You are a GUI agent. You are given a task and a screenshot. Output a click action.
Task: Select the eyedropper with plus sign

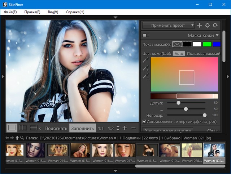click(145, 68)
